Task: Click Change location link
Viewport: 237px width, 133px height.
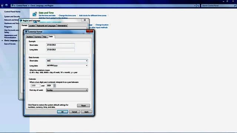Action: pos(102,25)
